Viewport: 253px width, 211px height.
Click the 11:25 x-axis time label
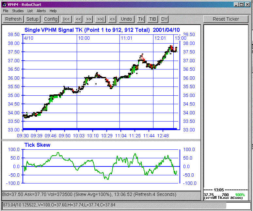point(135,136)
